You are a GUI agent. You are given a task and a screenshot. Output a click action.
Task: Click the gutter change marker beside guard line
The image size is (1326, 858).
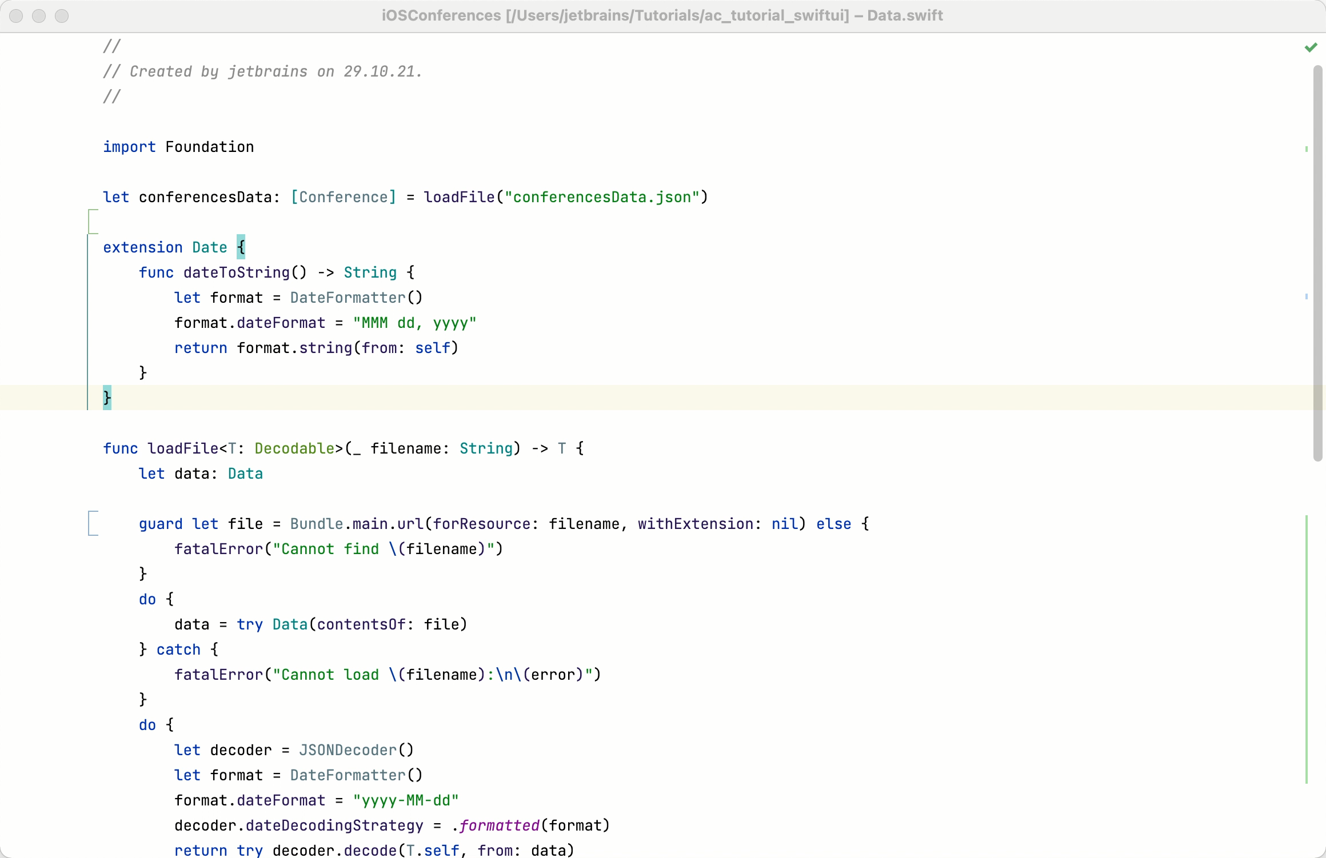[x=93, y=523]
